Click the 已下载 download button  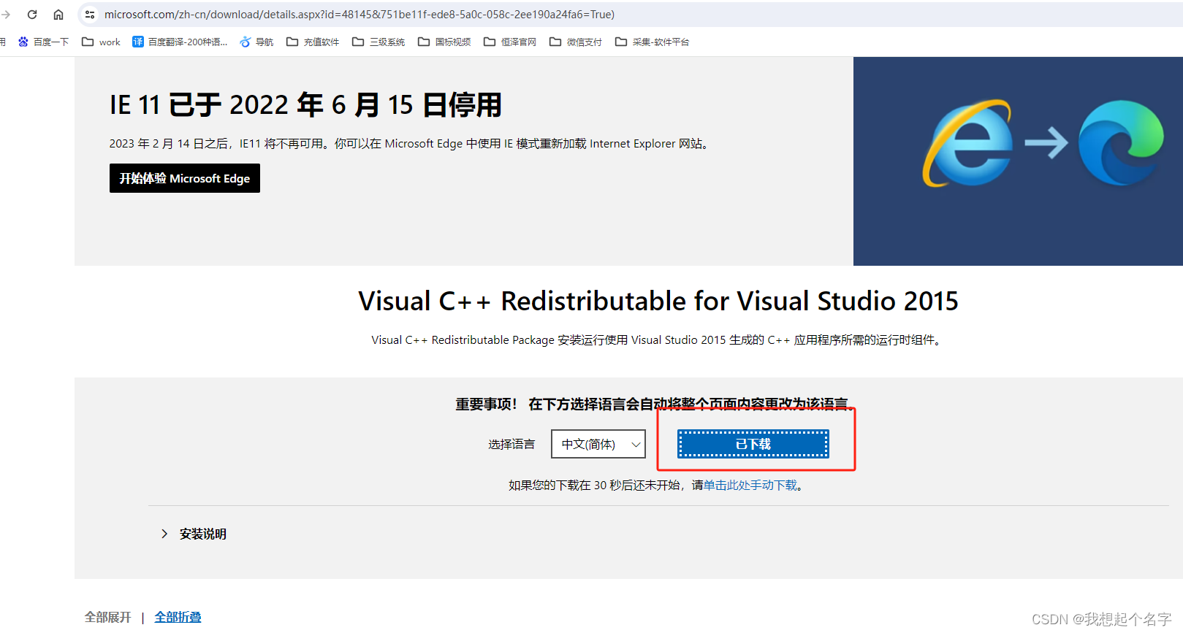[753, 444]
